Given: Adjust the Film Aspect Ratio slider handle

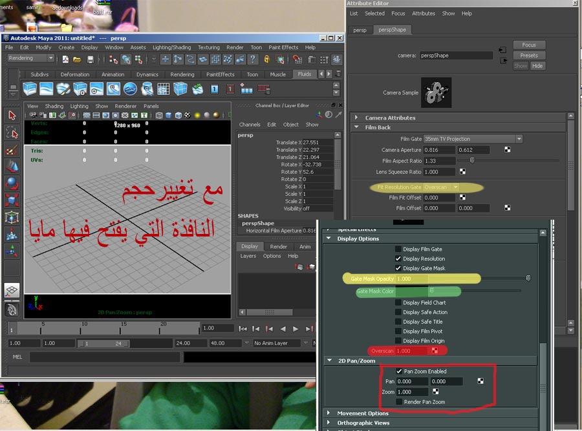Looking at the screenshot, I should tap(472, 160).
